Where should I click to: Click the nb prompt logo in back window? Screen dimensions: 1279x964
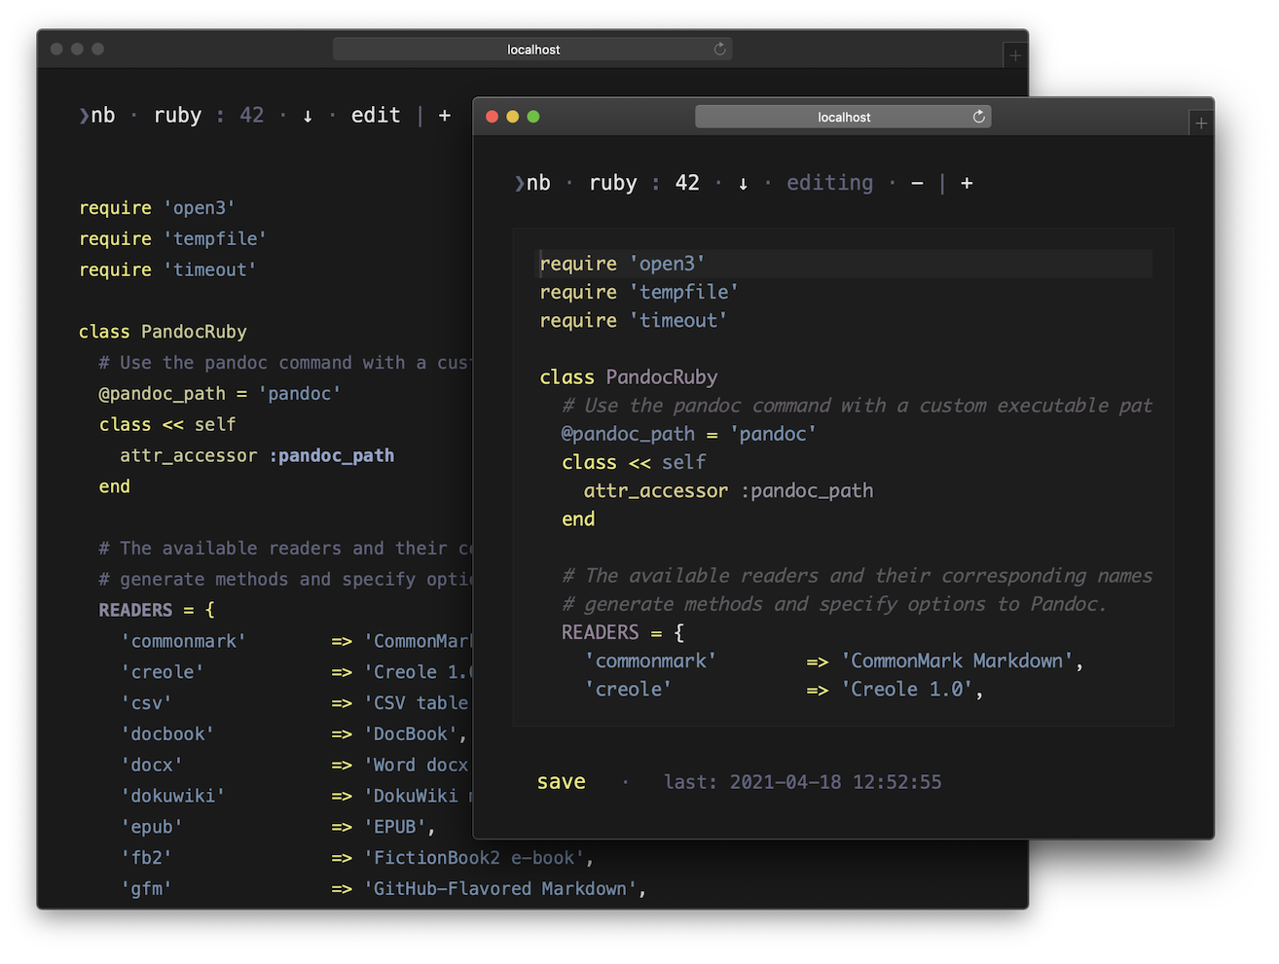tap(97, 115)
